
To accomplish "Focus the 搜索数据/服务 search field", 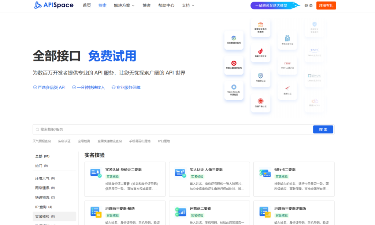I will tap(172, 129).
